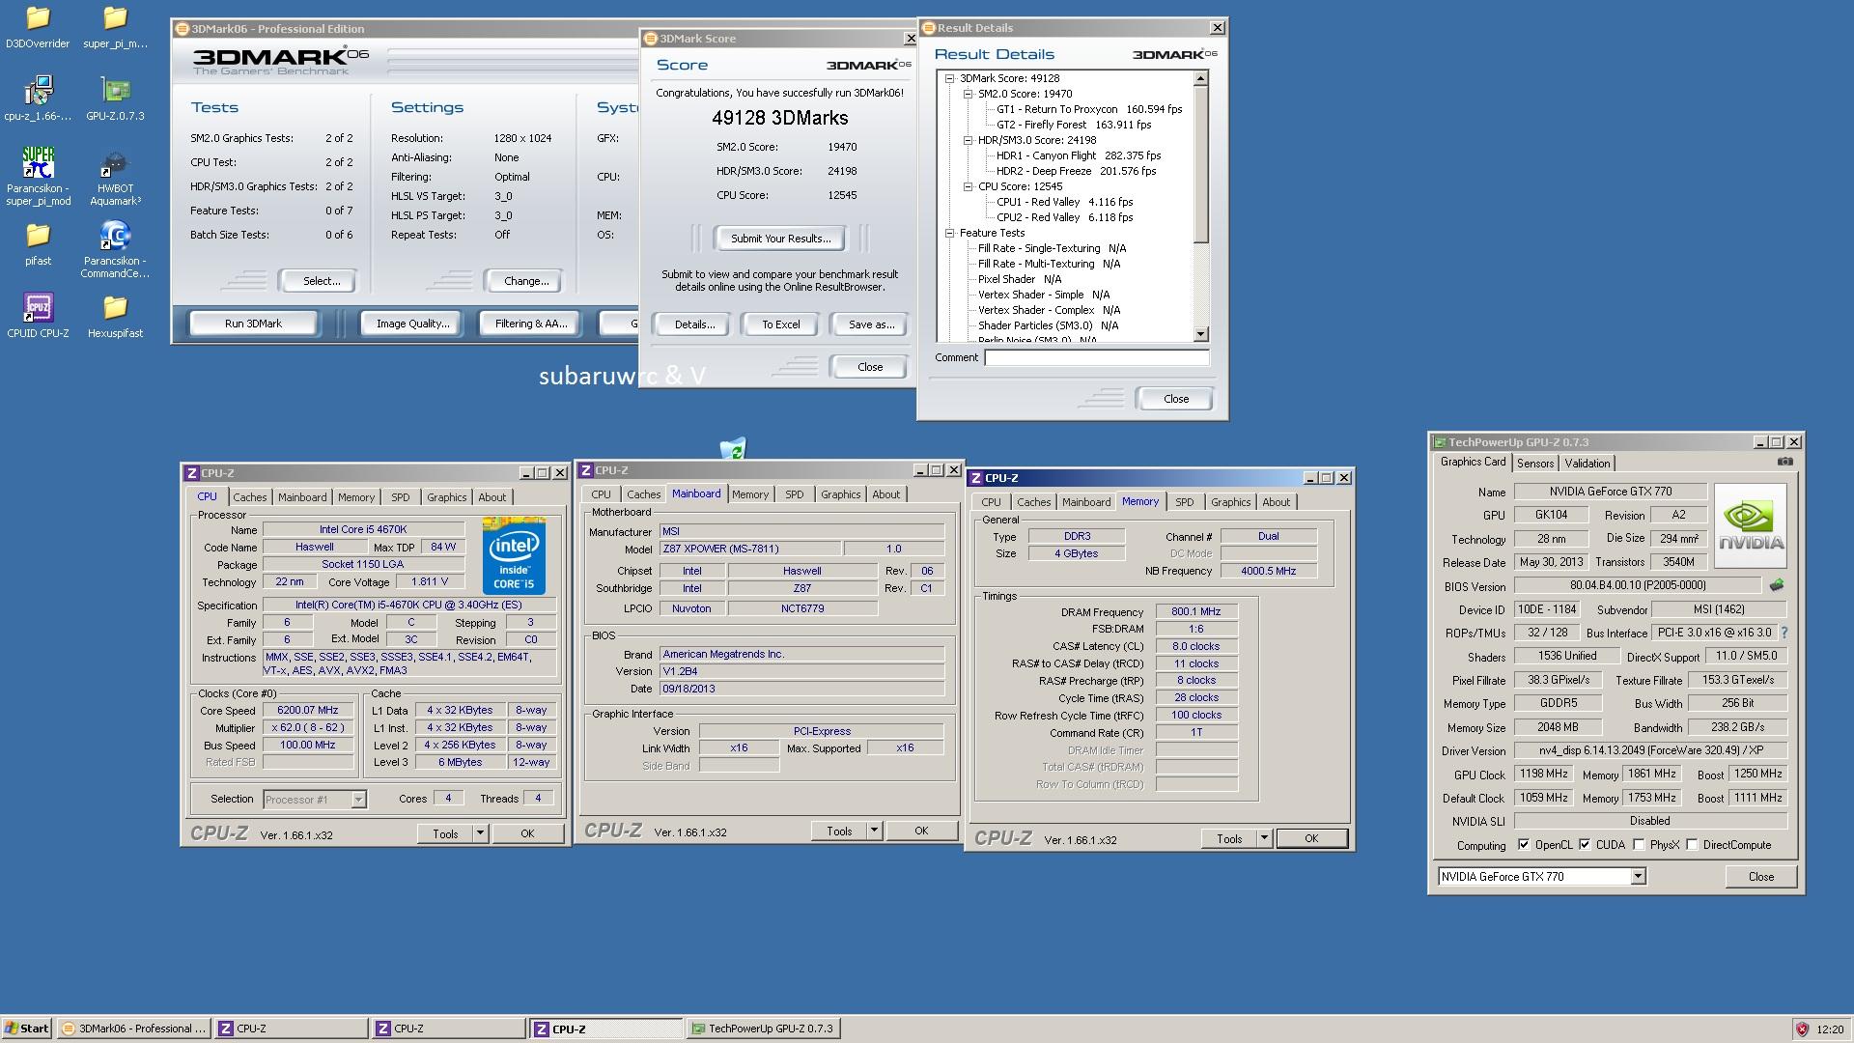This screenshot has height=1043, width=1854.
Task: Click the Result Details vertical scrollbar thumb
Action: pos(1201,164)
